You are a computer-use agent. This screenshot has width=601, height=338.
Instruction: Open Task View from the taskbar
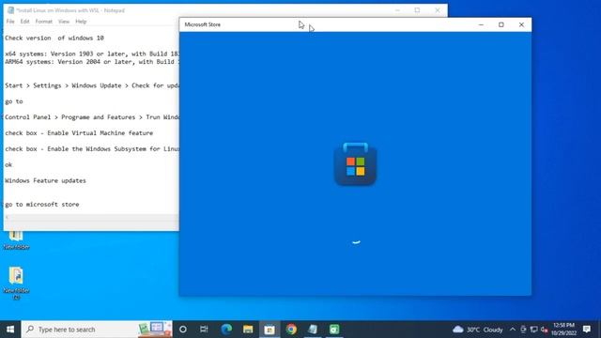(x=204, y=330)
